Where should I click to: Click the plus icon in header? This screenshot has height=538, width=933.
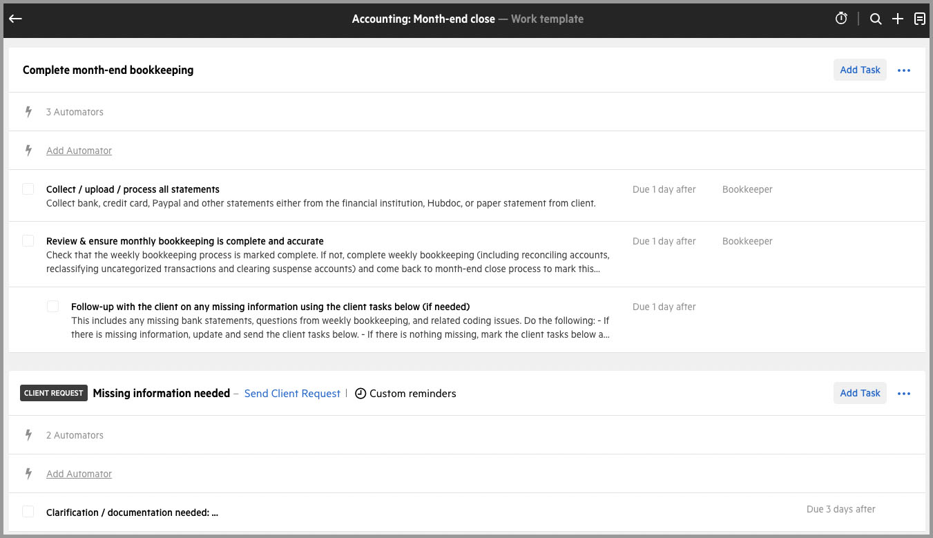[898, 19]
